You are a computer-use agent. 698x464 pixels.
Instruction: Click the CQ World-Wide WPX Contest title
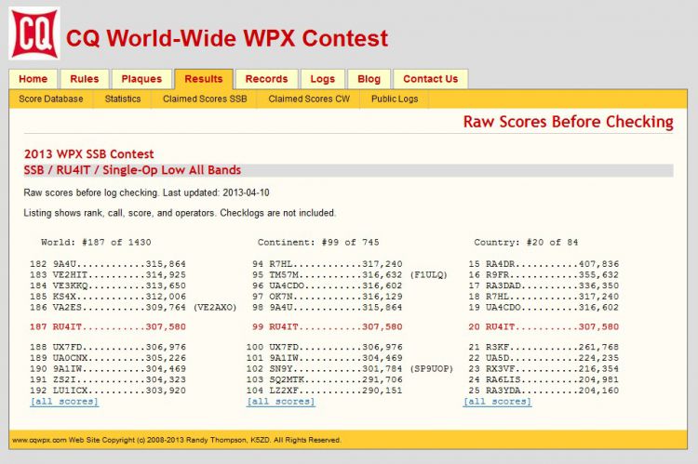[x=227, y=38]
